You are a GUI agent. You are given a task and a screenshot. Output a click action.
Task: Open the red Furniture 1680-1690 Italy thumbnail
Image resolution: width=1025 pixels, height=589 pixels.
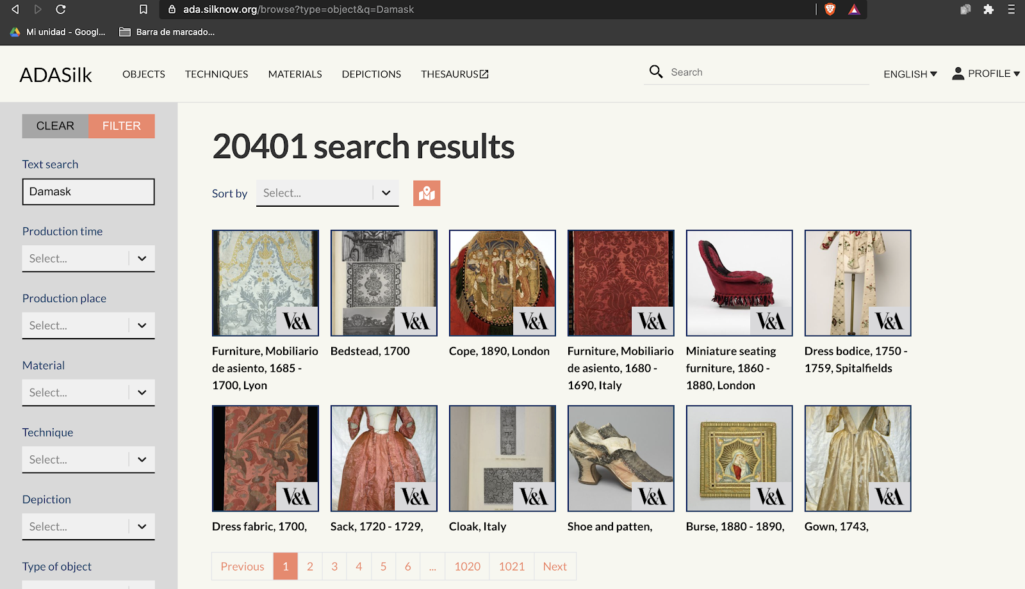pyautogui.click(x=621, y=283)
